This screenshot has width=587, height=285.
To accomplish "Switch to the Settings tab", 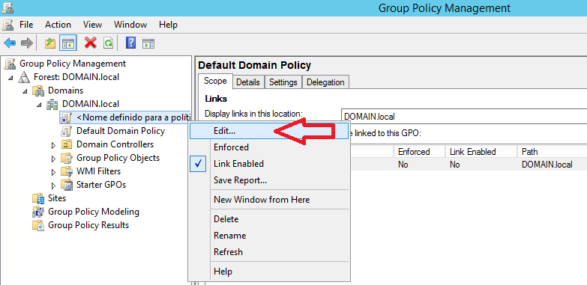I will pyautogui.click(x=283, y=82).
